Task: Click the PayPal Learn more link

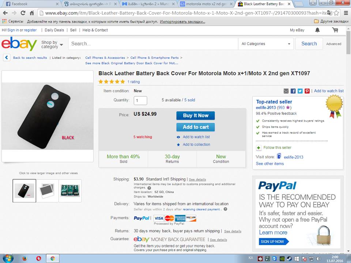Action: [x=273, y=233]
